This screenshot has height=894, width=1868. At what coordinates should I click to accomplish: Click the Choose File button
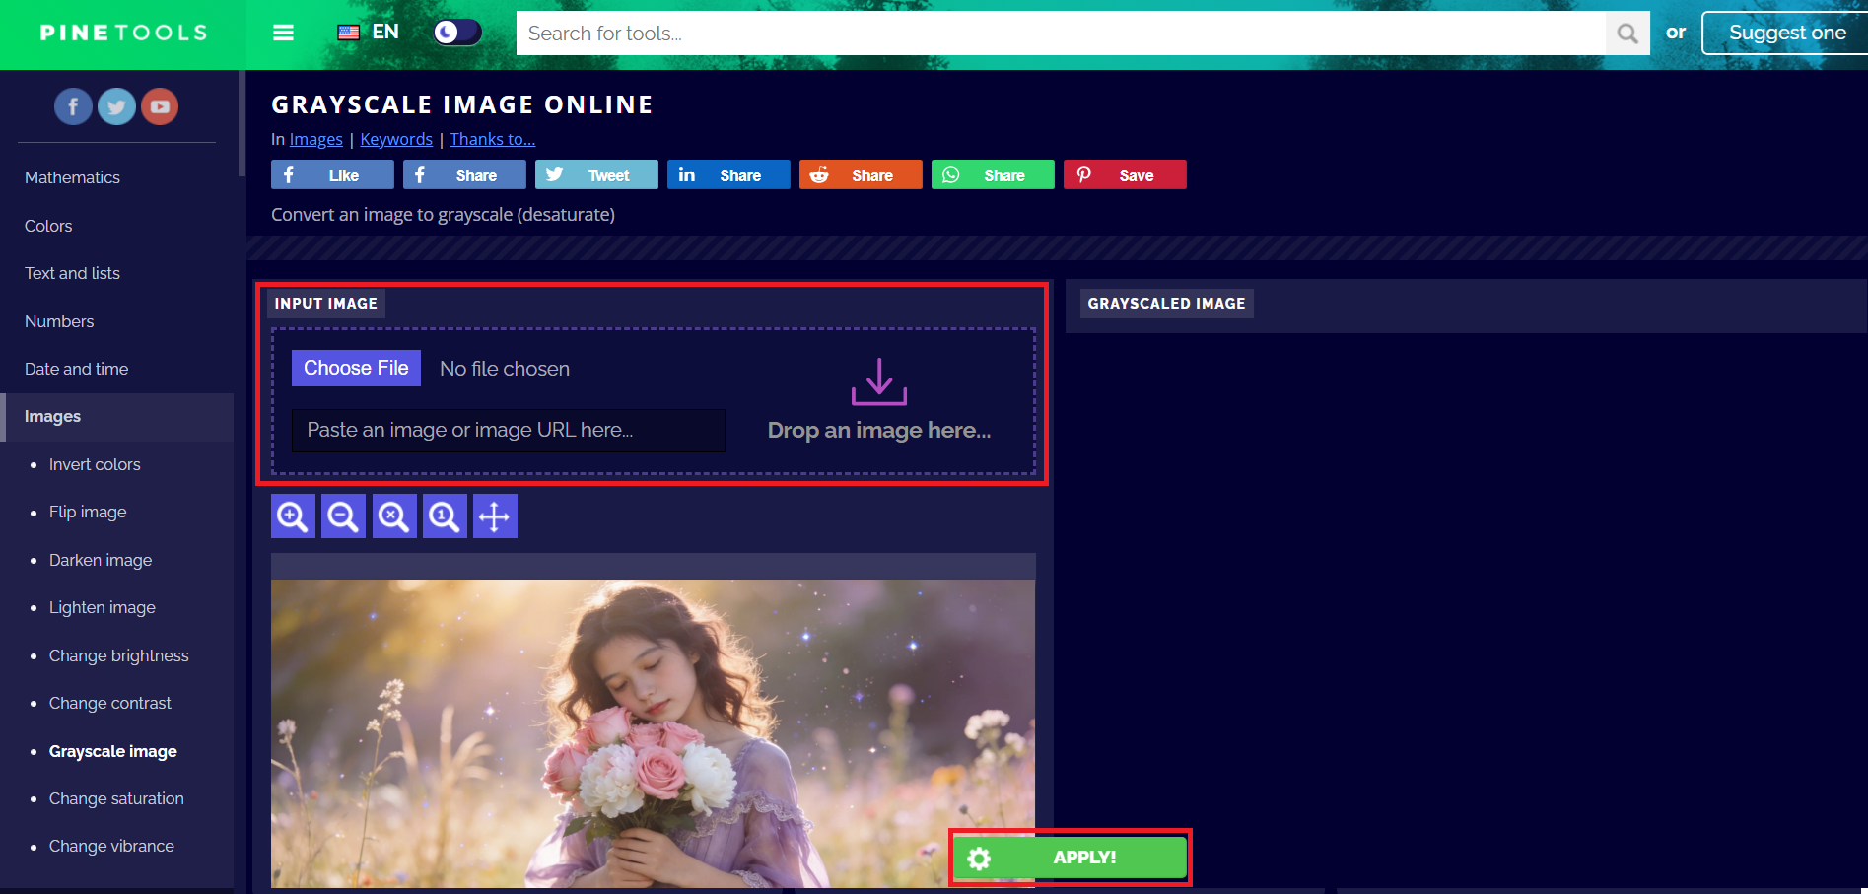click(x=356, y=368)
